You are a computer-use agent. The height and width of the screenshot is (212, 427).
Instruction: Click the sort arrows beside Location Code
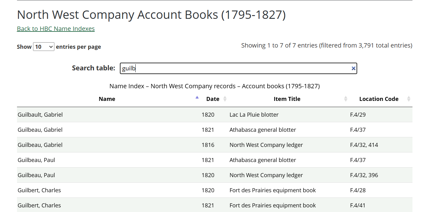click(x=409, y=98)
